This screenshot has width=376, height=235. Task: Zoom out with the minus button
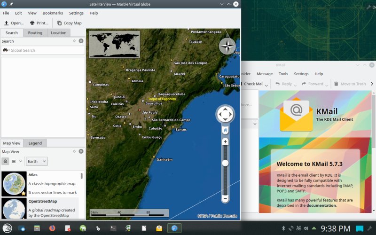click(225, 198)
